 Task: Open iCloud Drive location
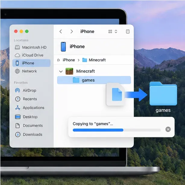coord(31,55)
